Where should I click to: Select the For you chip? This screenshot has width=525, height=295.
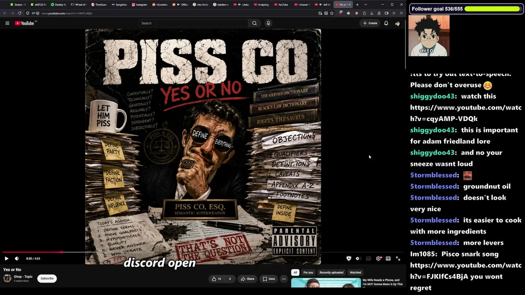(x=308, y=272)
